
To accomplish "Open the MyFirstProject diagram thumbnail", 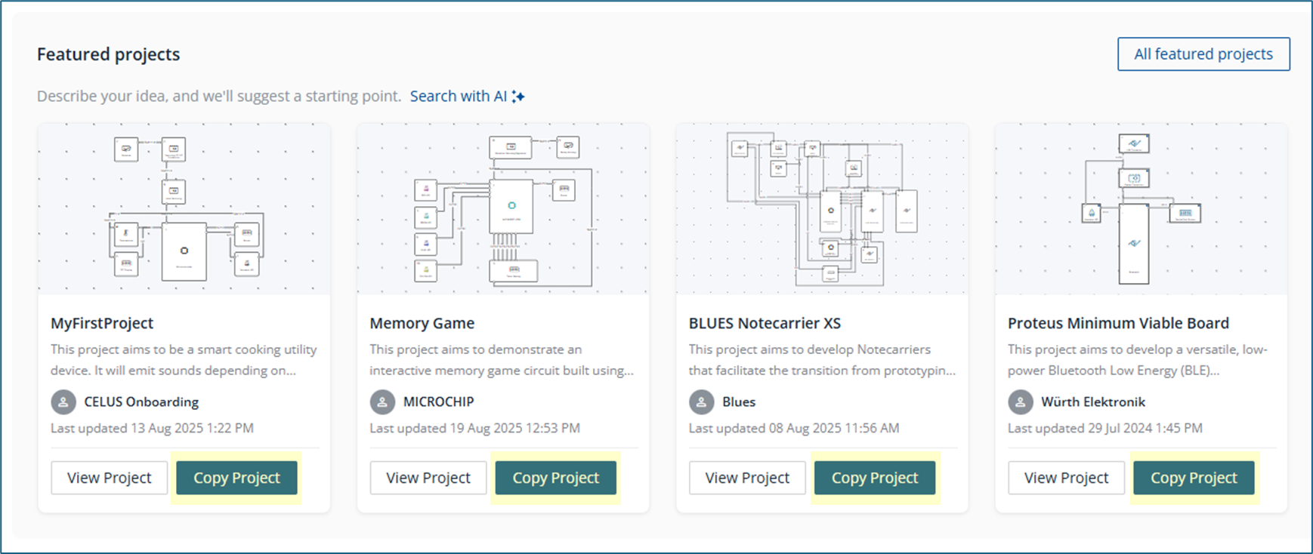I will coord(184,209).
